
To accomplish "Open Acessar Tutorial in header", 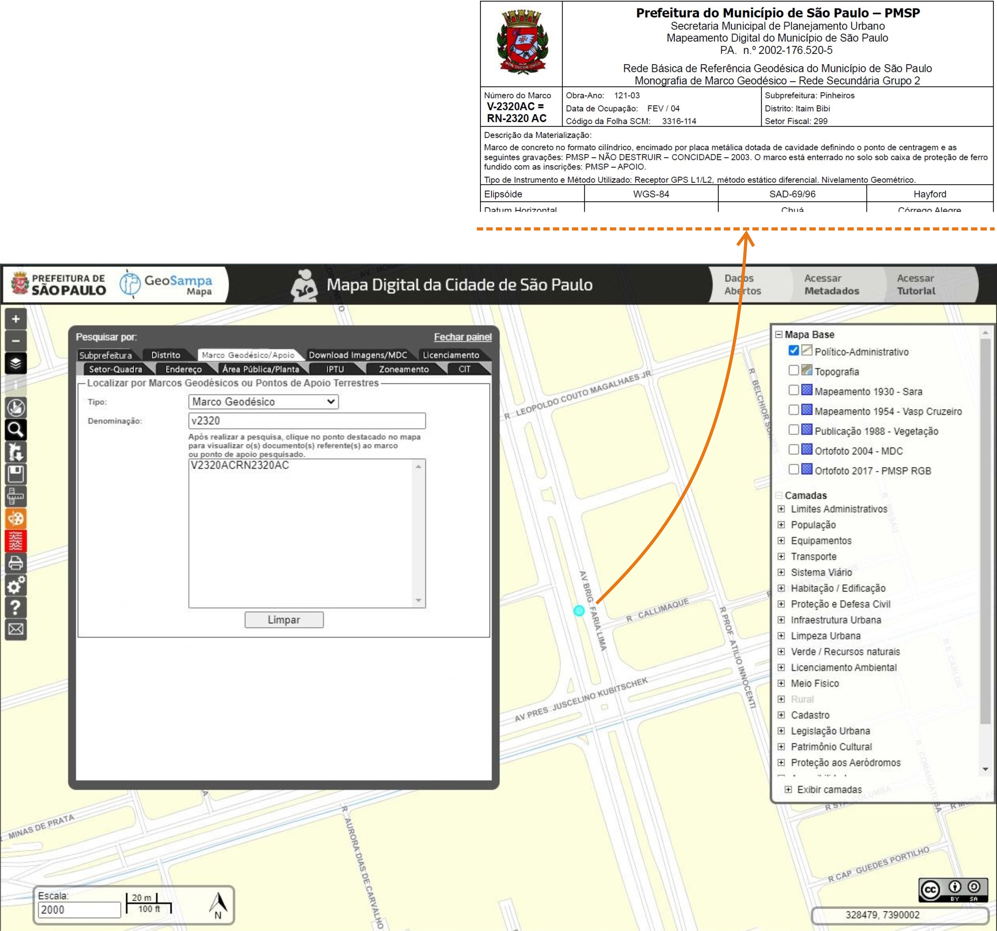I will (916, 284).
